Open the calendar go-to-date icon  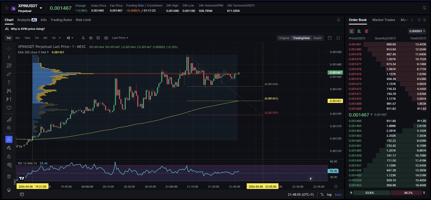(22, 194)
